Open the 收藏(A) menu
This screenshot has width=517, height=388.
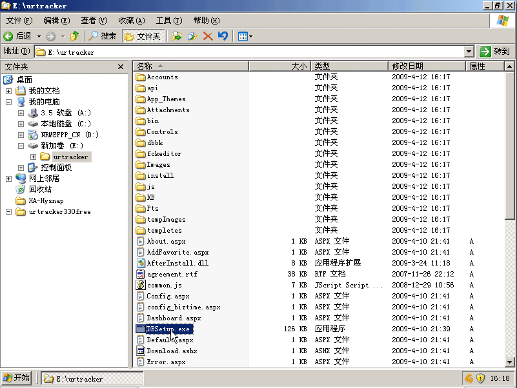[x=131, y=21]
